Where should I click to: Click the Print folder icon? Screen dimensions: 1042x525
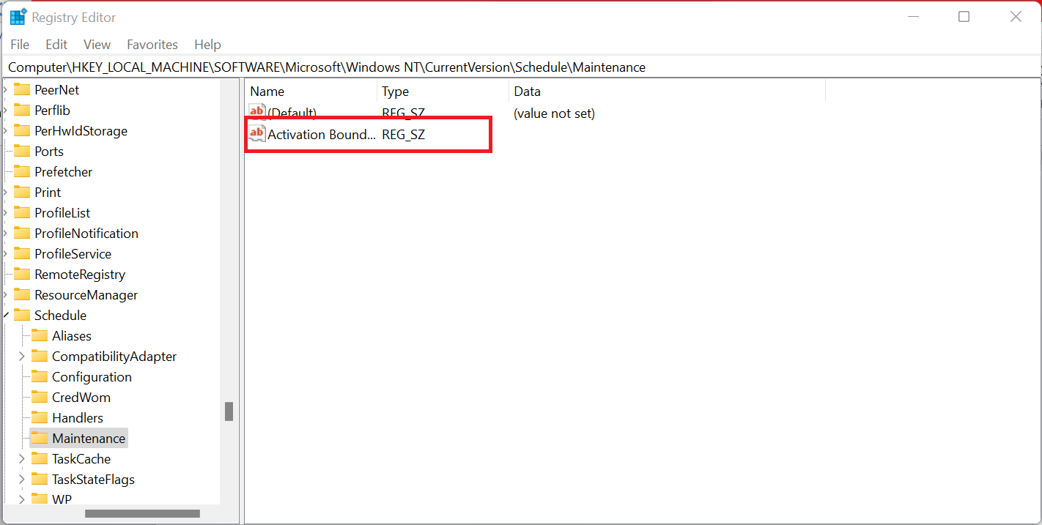[22, 193]
